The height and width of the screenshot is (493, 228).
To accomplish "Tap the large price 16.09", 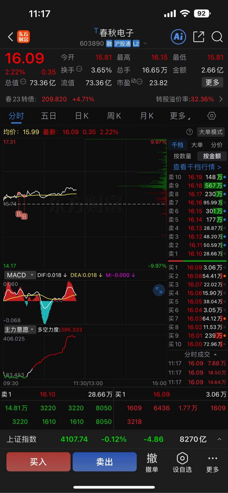I will pos(25,58).
